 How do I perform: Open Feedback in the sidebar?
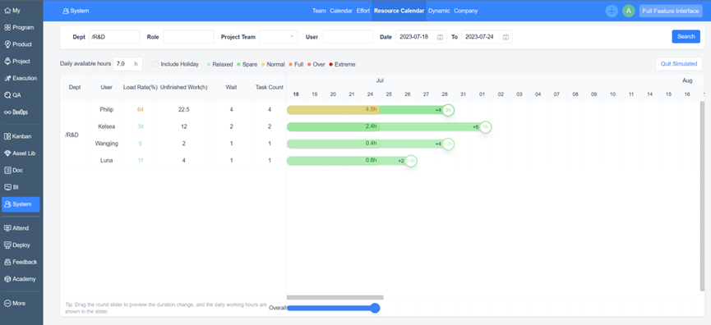tap(21, 262)
